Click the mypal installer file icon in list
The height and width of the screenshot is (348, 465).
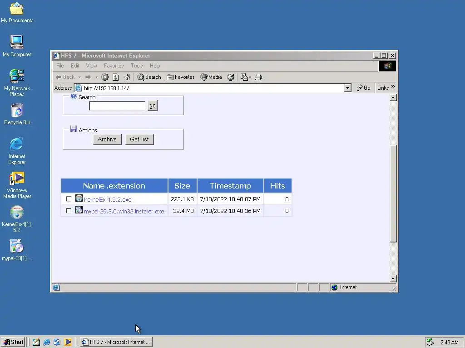(x=79, y=210)
